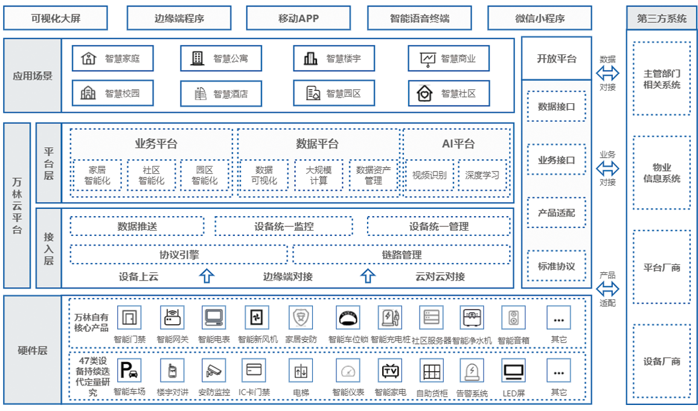The height and width of the screenshot is (411, 698).
Task: Open the 智慧家庭 scenario box
Action: [x=113, y=59]
